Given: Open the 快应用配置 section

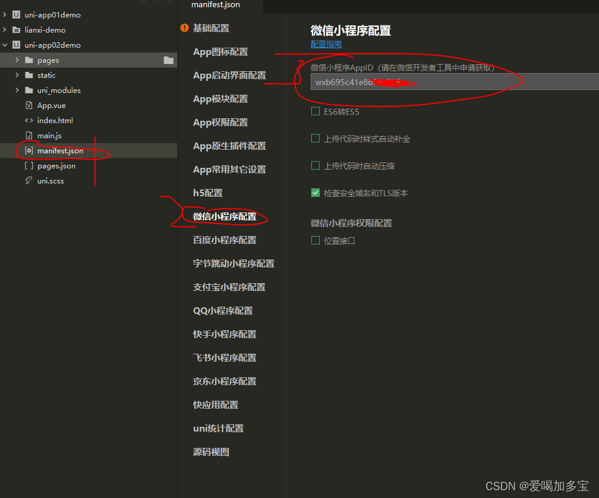Looking at the screenshot, I should [x=215, y=405].
